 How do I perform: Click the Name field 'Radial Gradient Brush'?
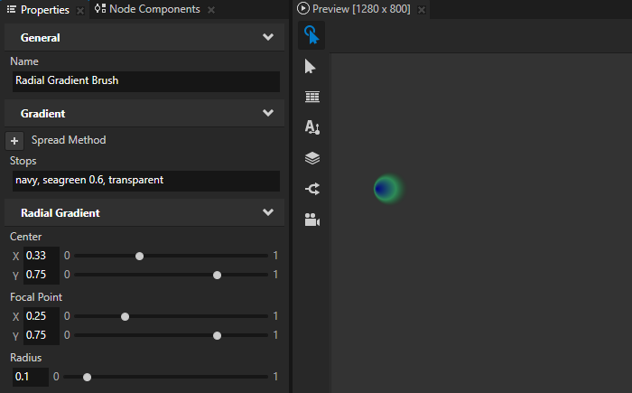(x=146, y=81)
